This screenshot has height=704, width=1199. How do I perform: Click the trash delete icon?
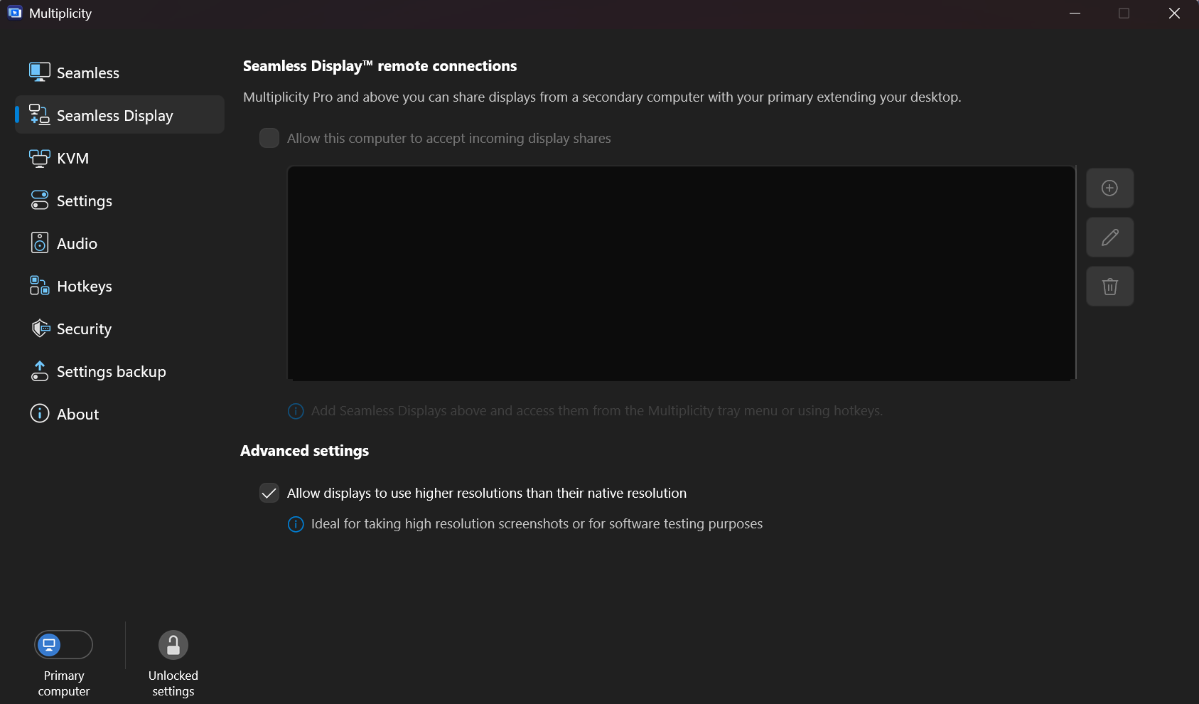pyautogui.click(x=1109, y=287)
